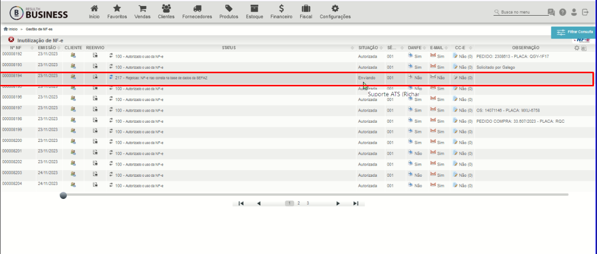Click the Filtrar Consulta button

(x=574, y=32)
